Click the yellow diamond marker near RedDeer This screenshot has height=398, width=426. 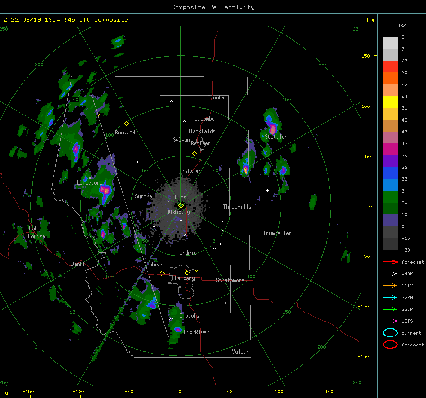tap(195, 154)
